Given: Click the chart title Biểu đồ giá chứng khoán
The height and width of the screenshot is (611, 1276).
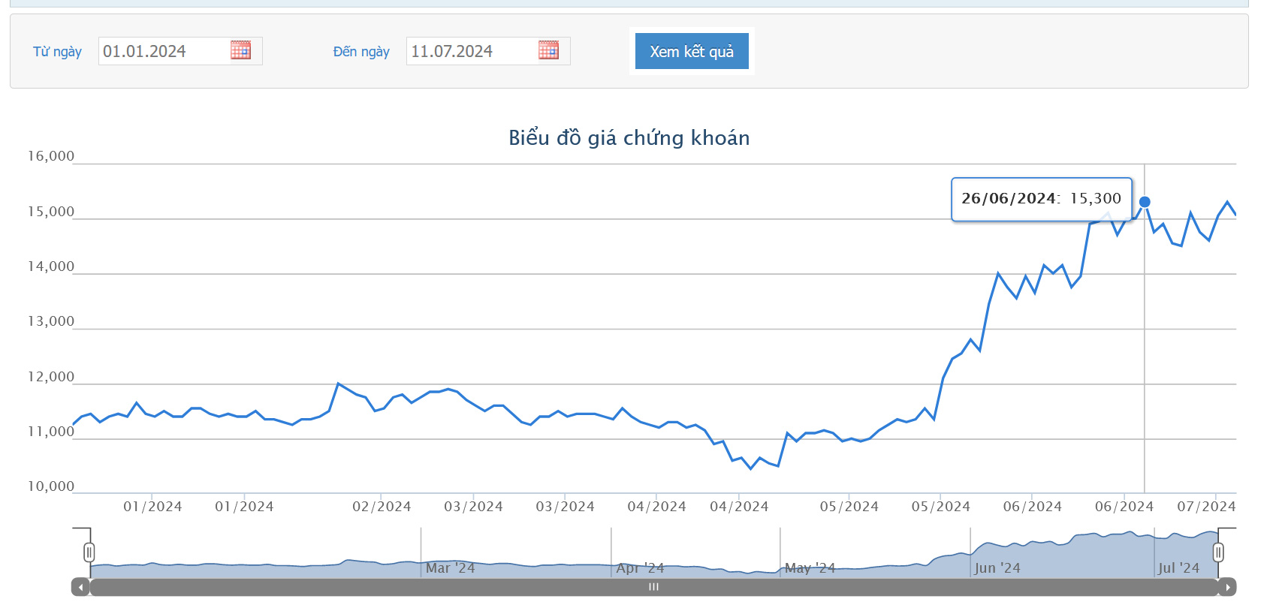Looking at the screenshot, I should click(629, 138).
